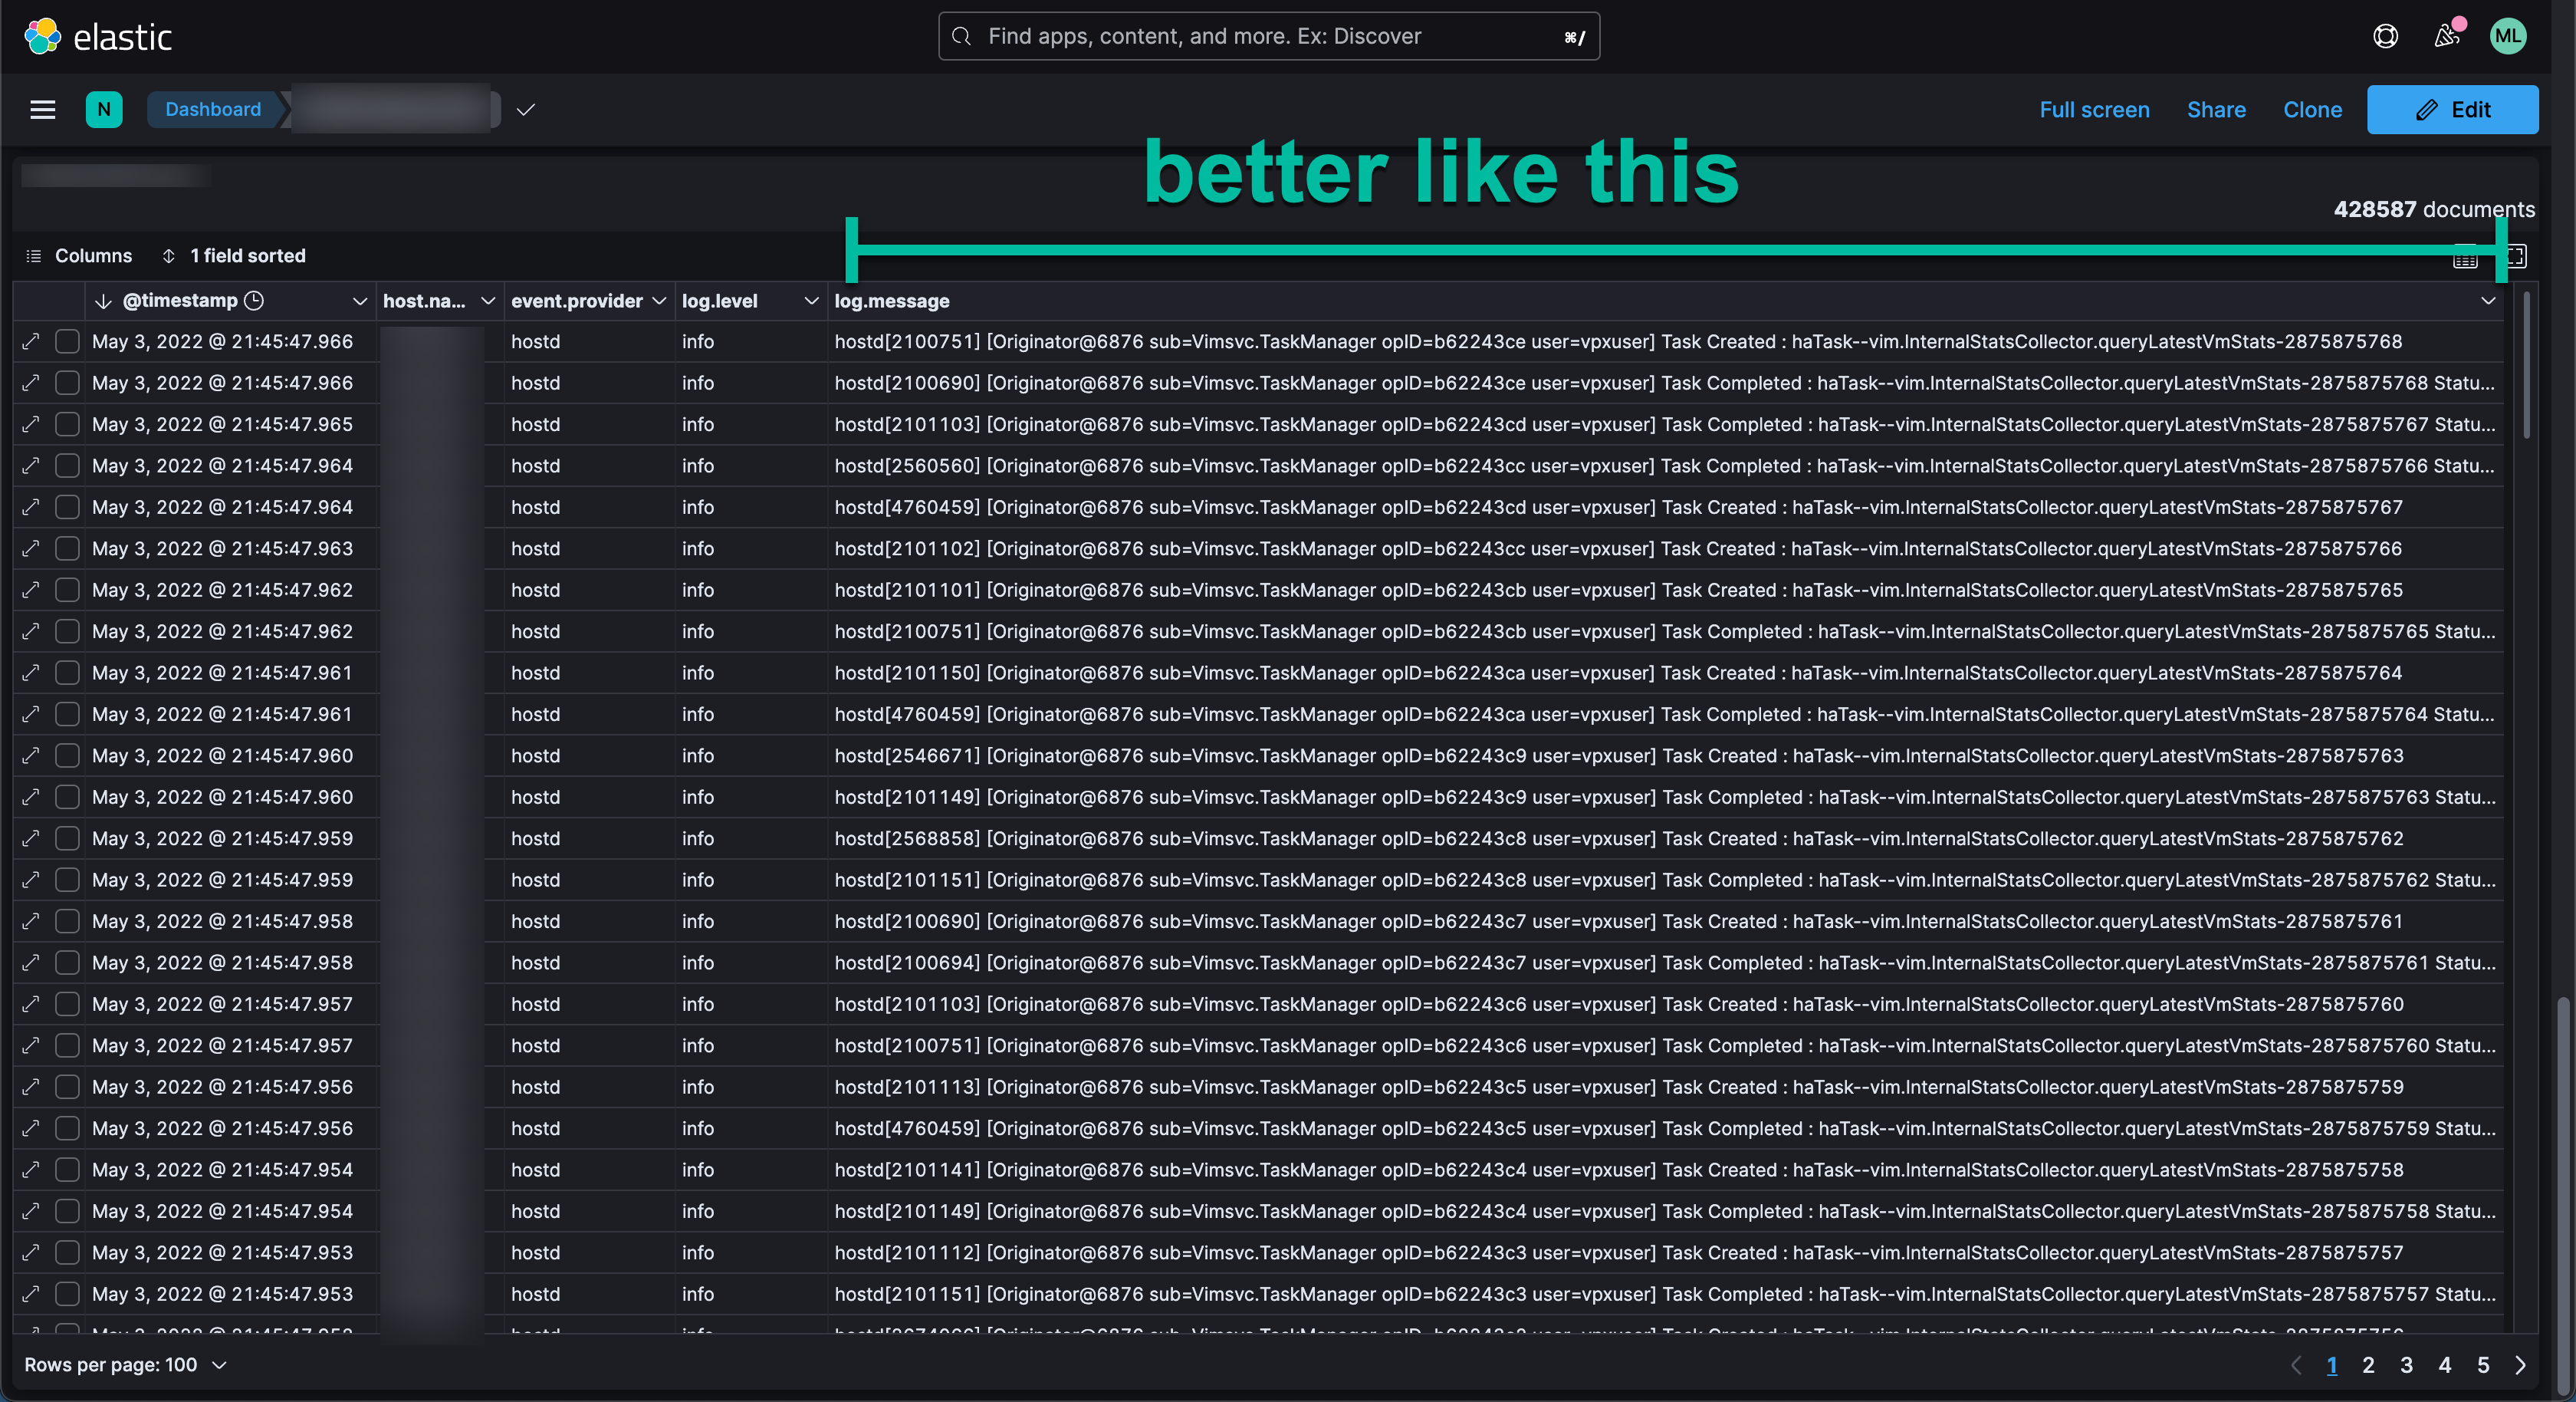Open the main navigation hamburger menu
The height and width of the screenshot is (1402, 2576).
[x=42, y=110]
